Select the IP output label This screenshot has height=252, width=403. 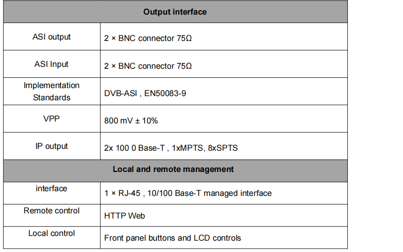(51, 146)
